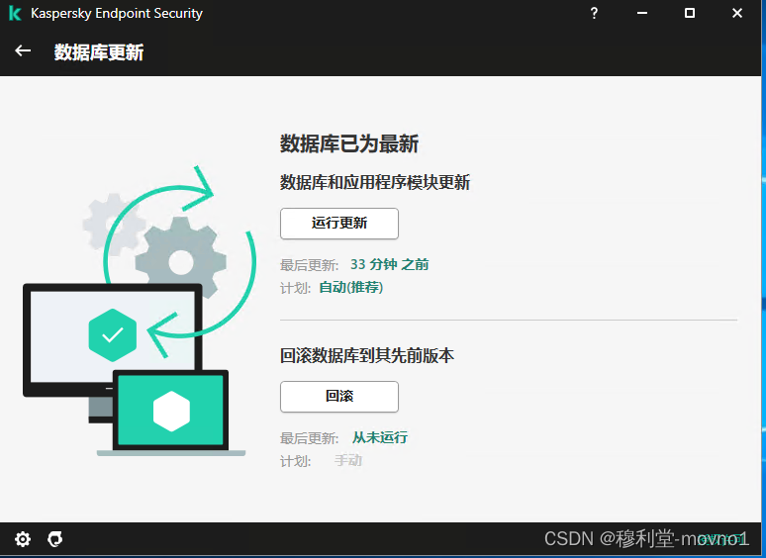Open the 33 分钟 之前 last update link
The image size is (766, 558).
389,264
